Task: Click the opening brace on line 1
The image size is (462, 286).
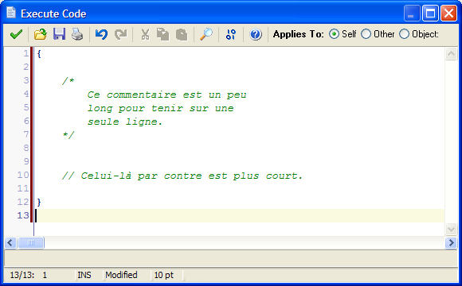Action: 39,54
